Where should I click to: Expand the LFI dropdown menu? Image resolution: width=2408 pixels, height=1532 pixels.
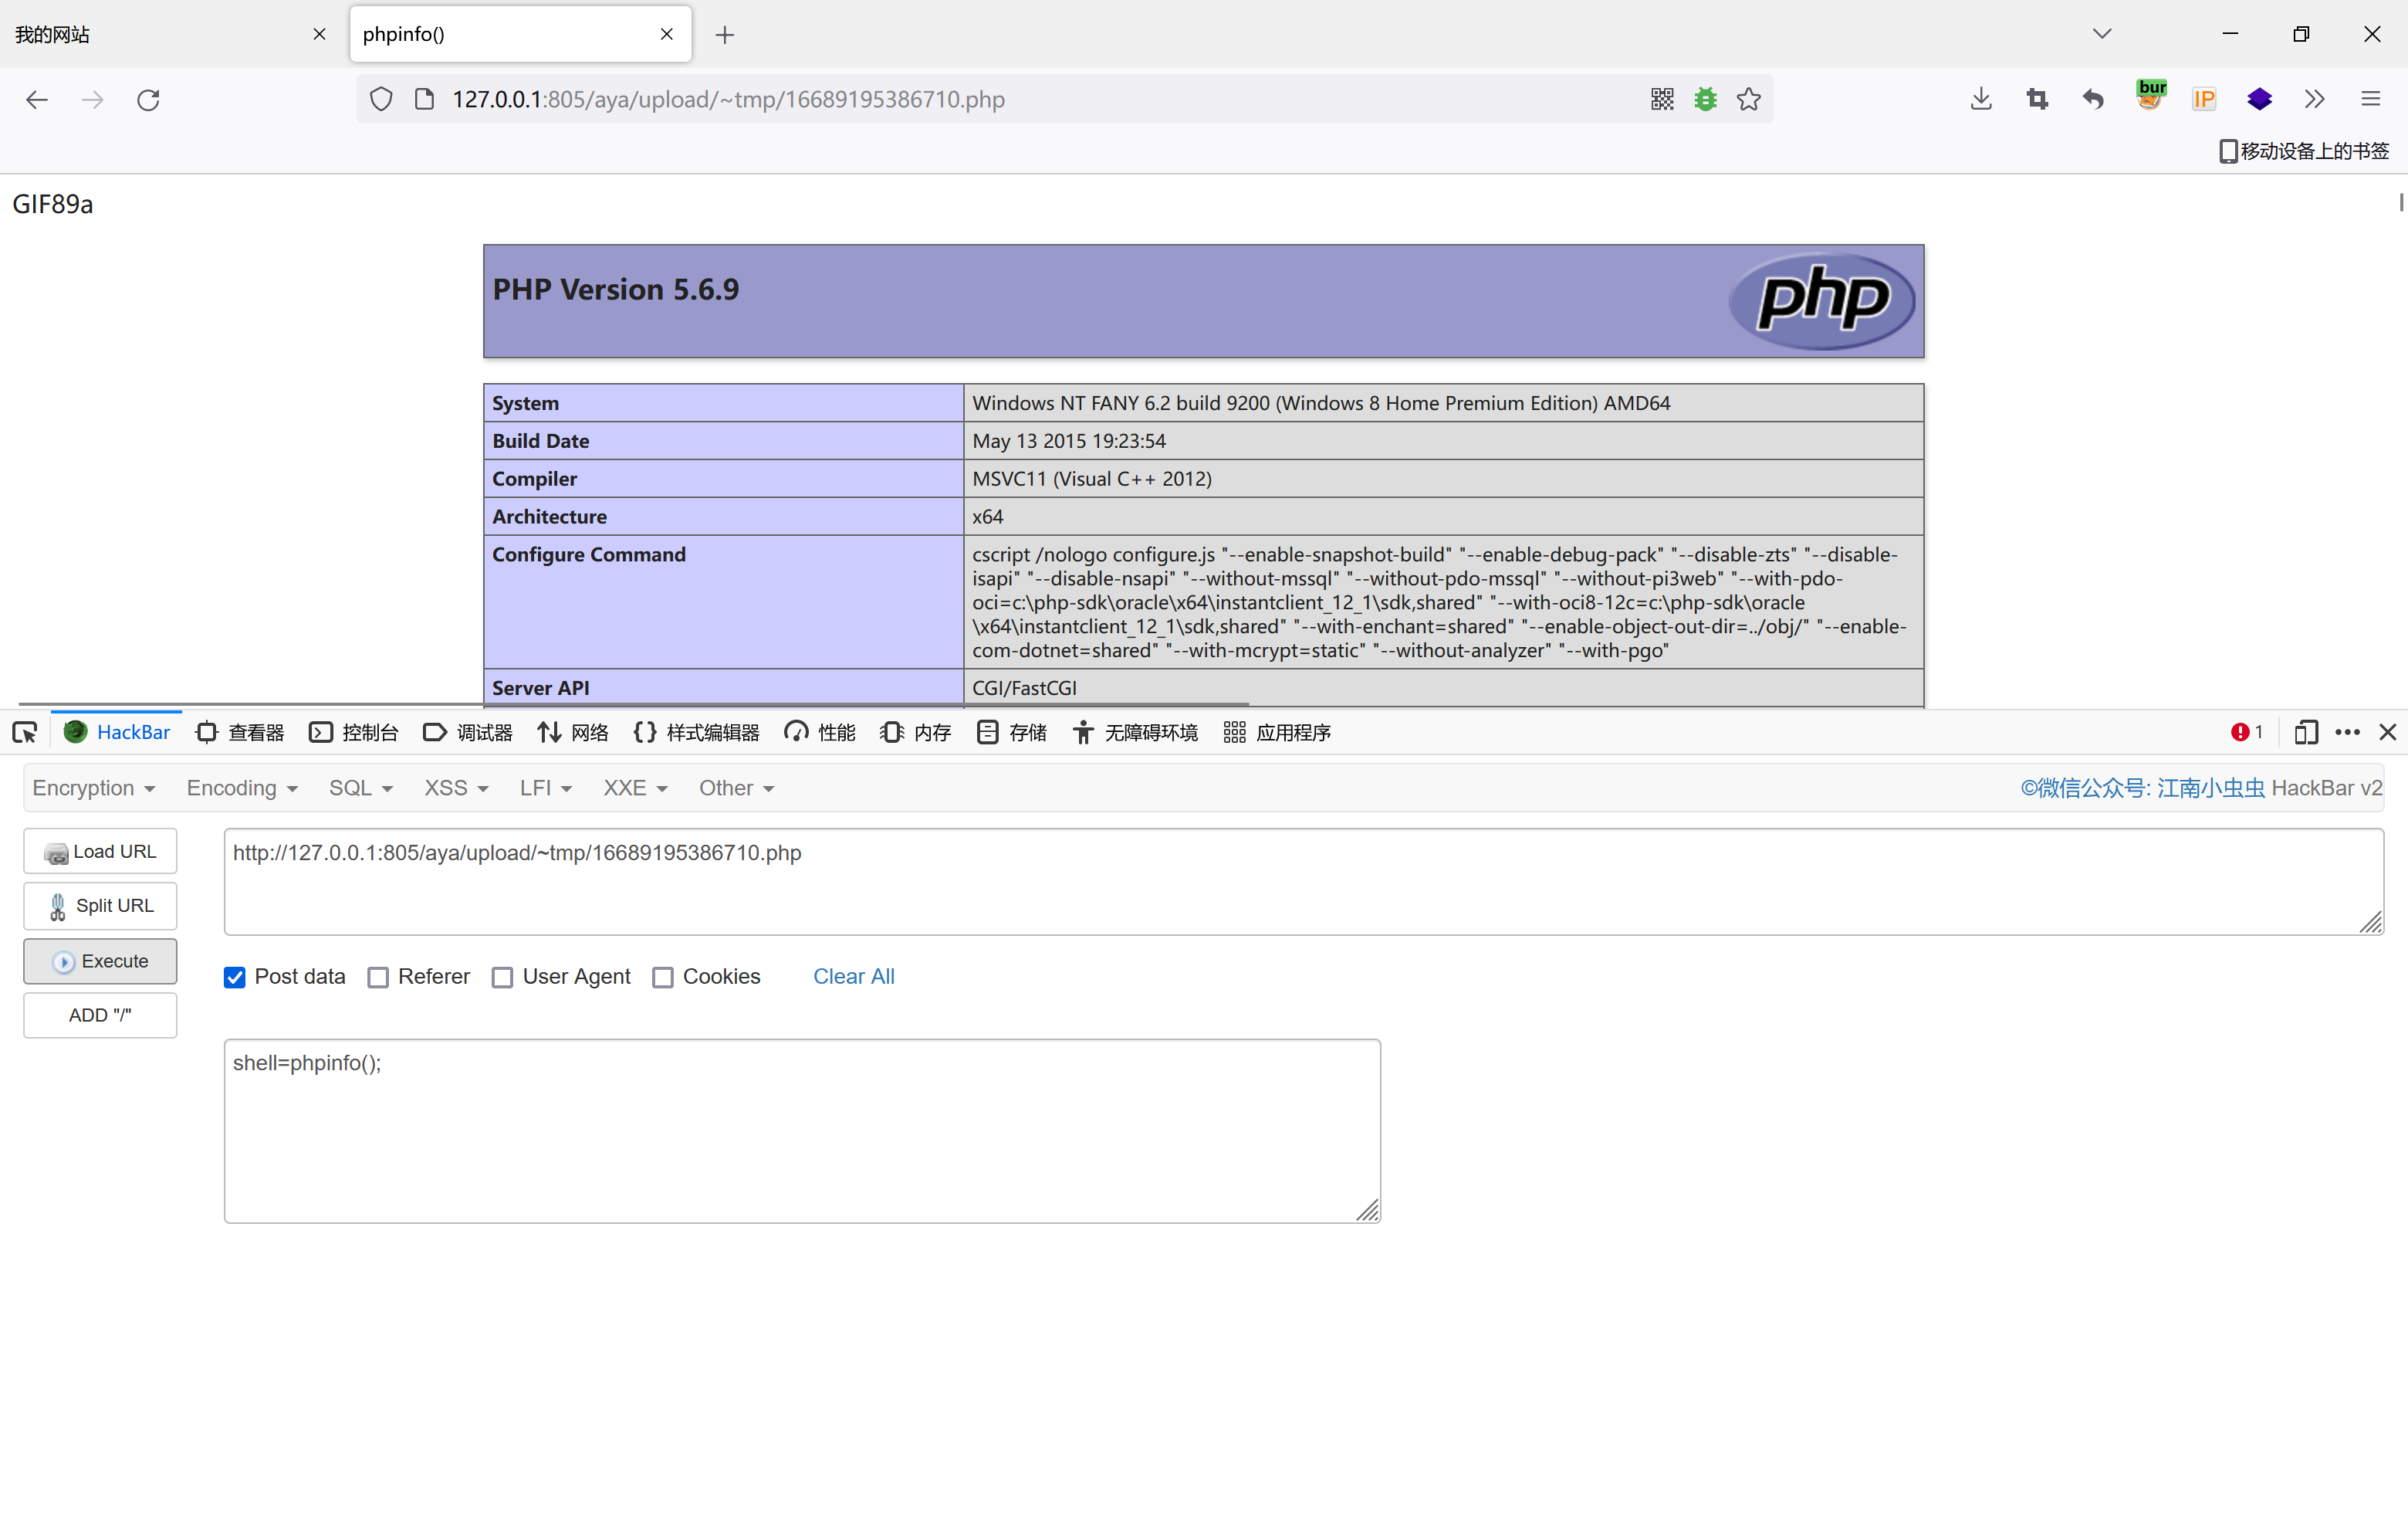click(545, 788)
